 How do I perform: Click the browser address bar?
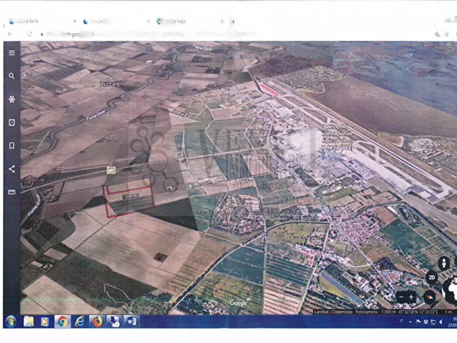tap(205, 34)
